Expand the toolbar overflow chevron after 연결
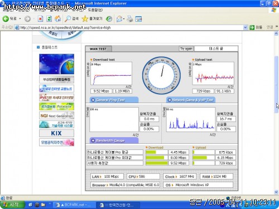 click(x=277, y=27)
